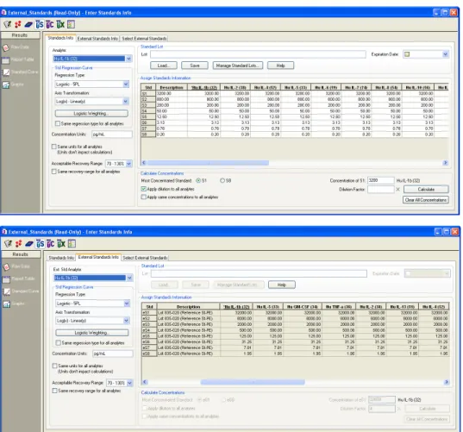Viewport: 463px width, 432px height.
Task: Click the report sheet icon in upper window toolbar
Action: [x=71, y=24]
